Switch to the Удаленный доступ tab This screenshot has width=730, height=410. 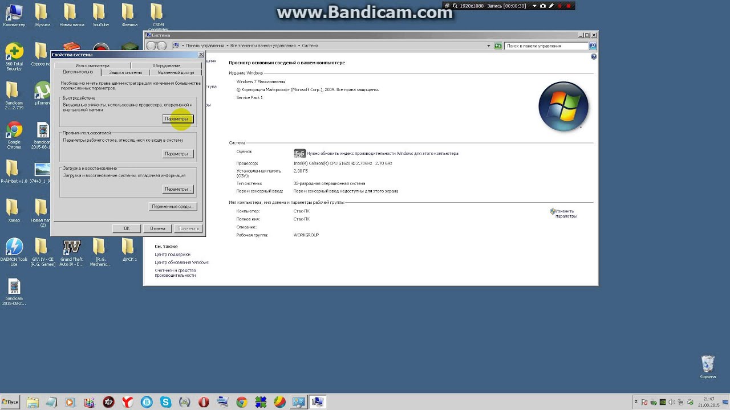tap(176, 72)
